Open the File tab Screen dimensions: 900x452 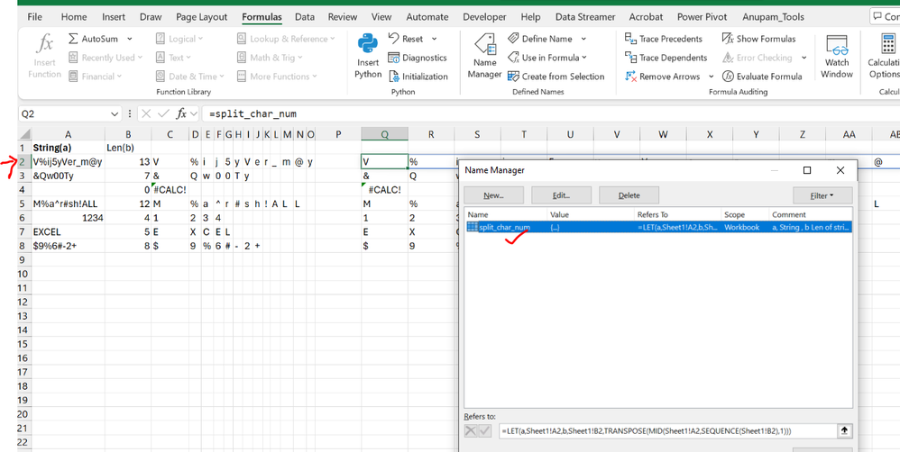pos(34,17)
